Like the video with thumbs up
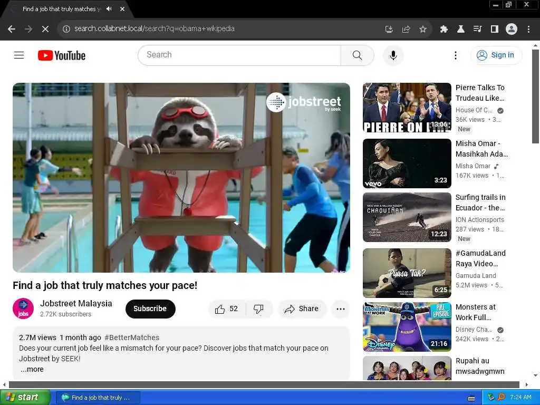The width and height of the screenshot is (540, 405). (x=227, y=309)
